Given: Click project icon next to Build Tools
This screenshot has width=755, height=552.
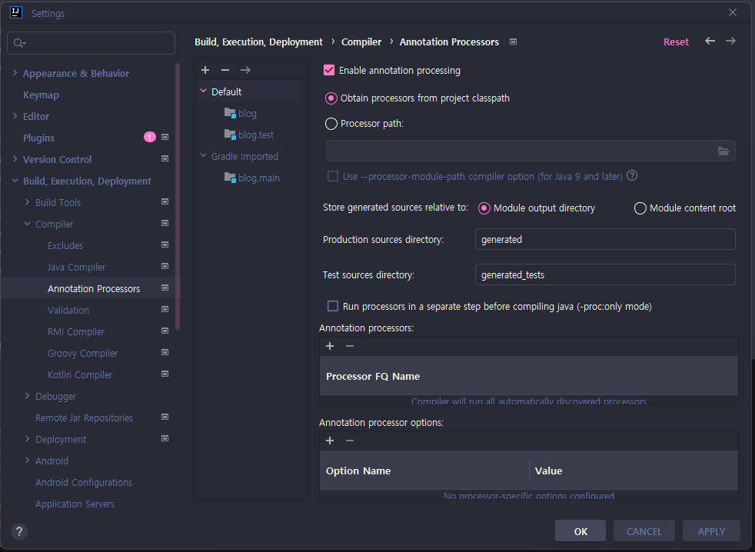Looking at the screenshot, I should tap(165, 202).
